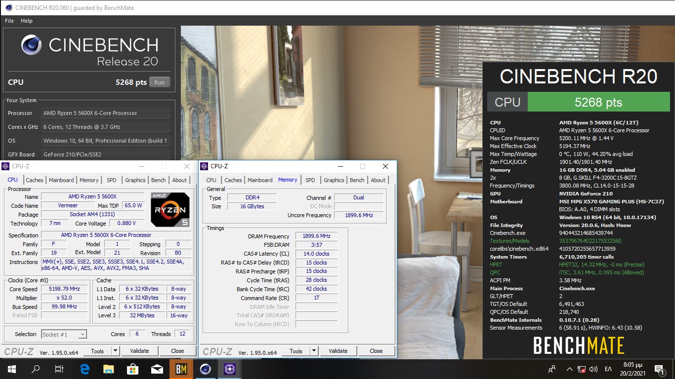Open the File menu in Cinebench
Screen dimensions: 675x379
(x=9, y=21)
